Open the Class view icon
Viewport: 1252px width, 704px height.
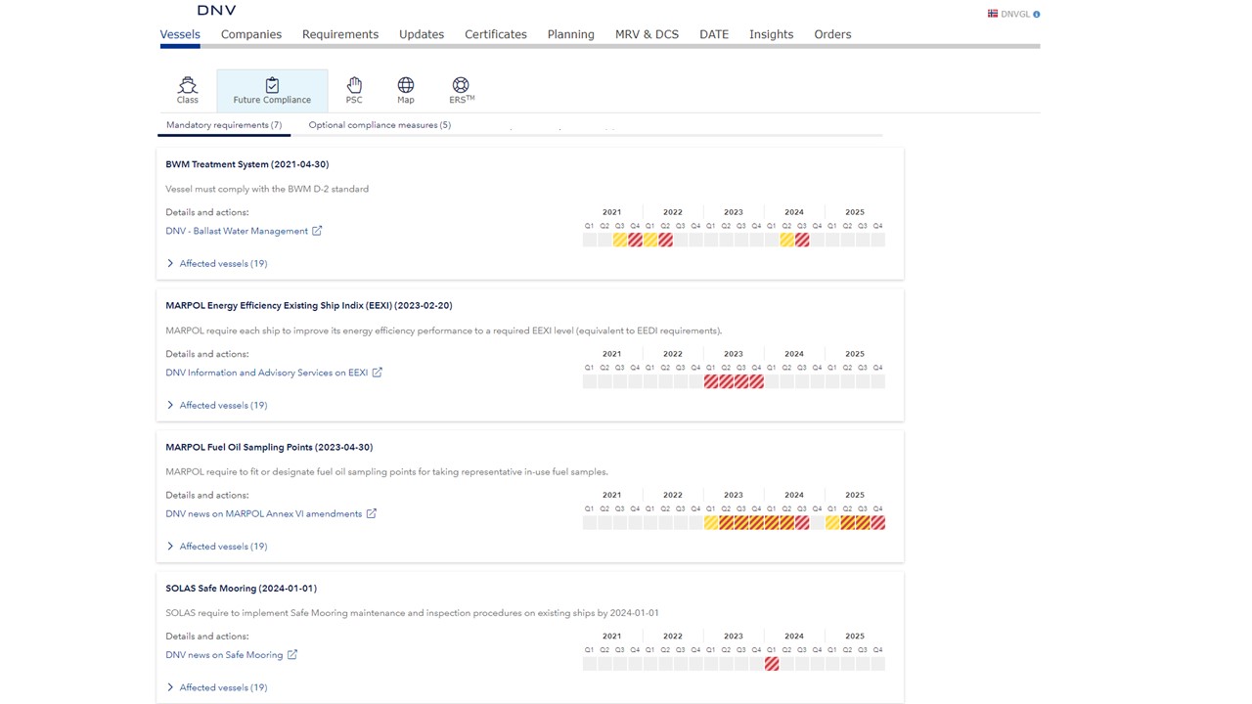click(187, 90)
